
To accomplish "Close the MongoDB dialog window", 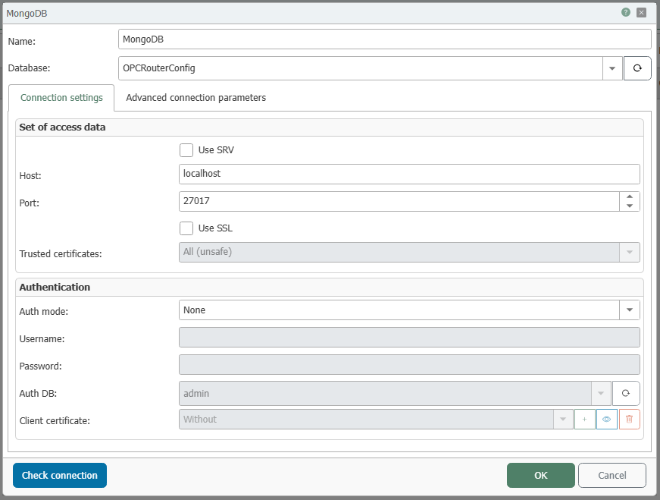I will pos(641,13).
